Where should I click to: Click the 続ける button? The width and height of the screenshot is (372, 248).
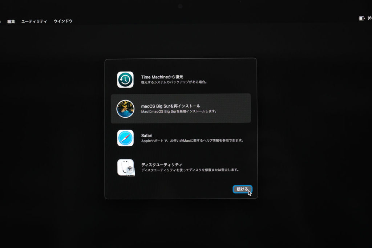(x=242, y=189)
